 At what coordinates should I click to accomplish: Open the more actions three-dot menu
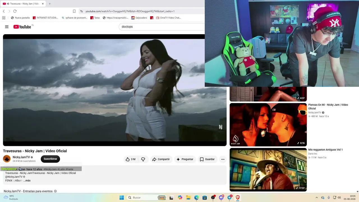pos(223,159)
